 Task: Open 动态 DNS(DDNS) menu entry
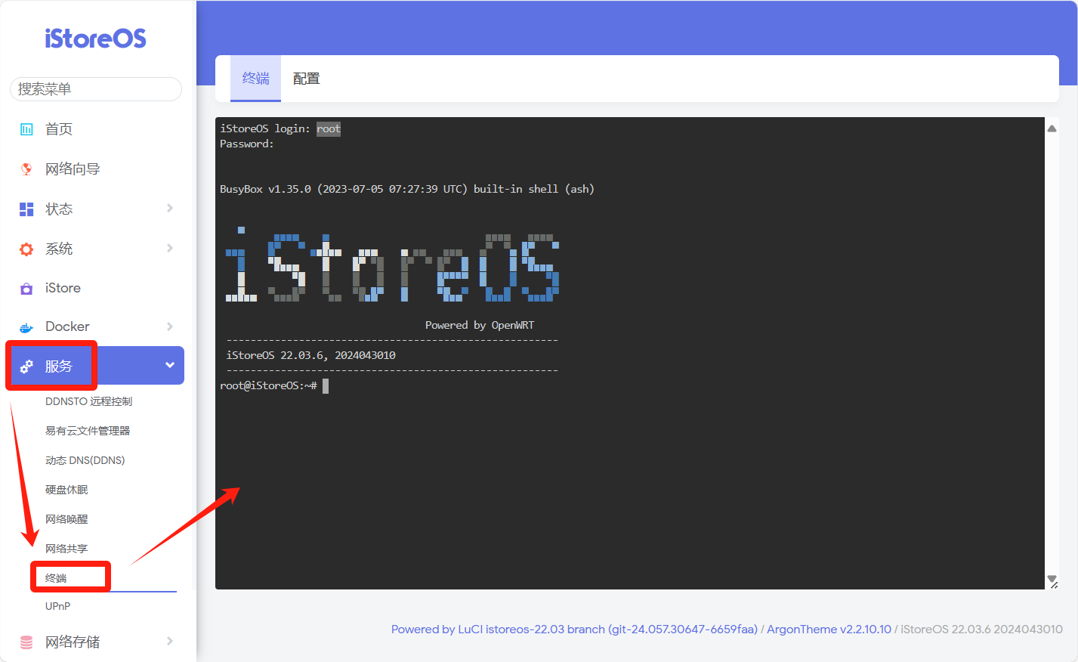pos(85,460)
